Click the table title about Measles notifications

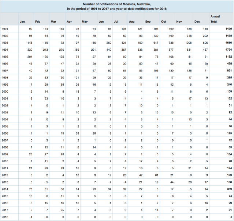(117, 6)
